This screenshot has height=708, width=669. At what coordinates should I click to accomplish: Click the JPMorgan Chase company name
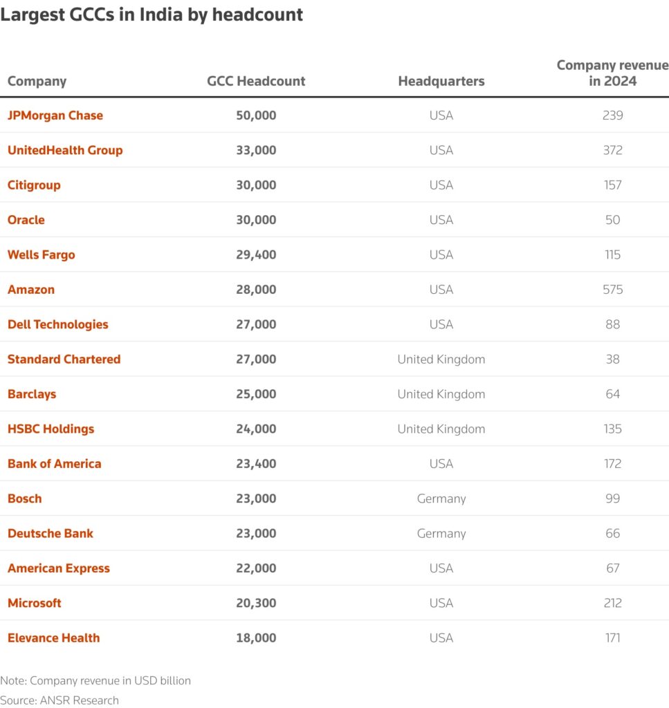click(55, 115)
